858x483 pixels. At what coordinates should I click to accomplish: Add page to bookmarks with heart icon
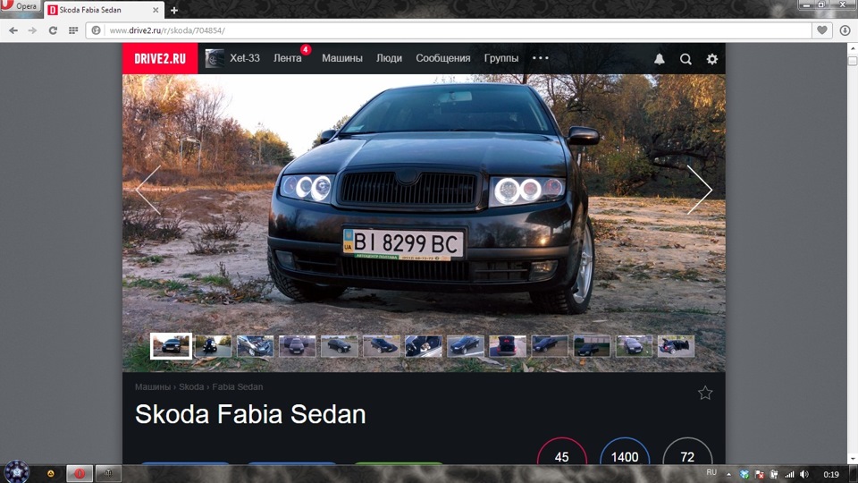point(822,30)
